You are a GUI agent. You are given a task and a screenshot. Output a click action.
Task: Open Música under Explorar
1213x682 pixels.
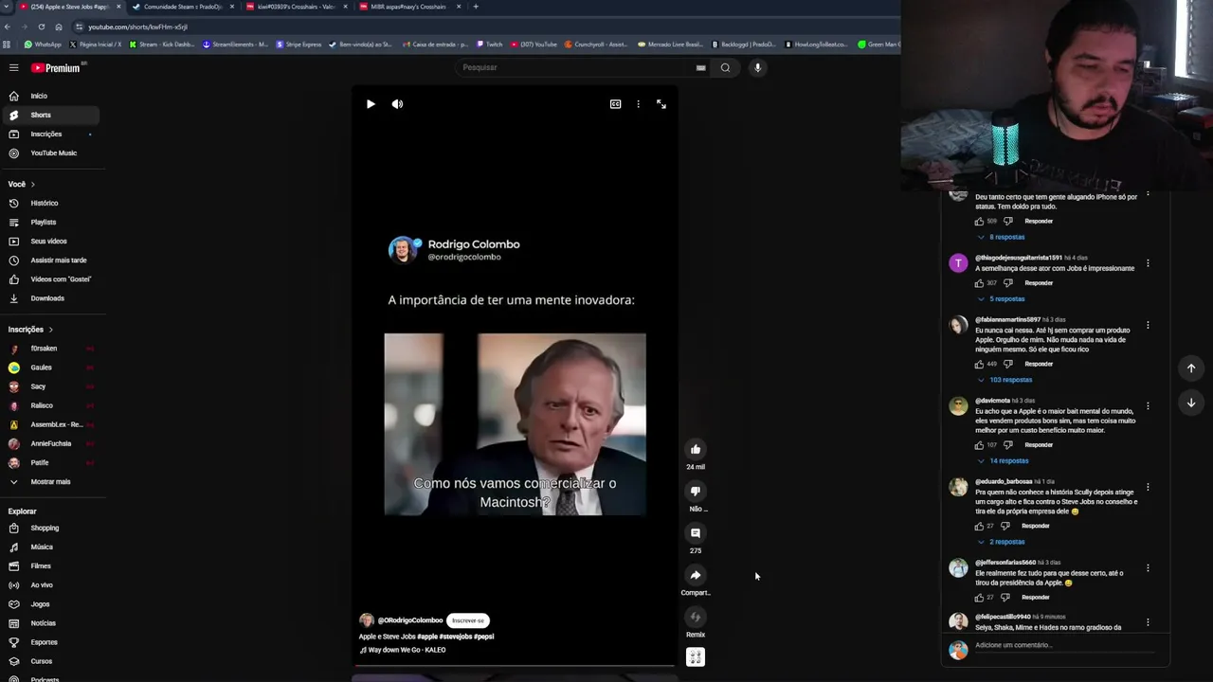click(49, 547)
